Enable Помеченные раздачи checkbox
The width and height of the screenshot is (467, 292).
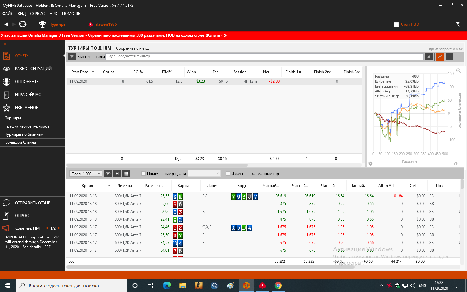pyautogui.click(x=143, y=174)
